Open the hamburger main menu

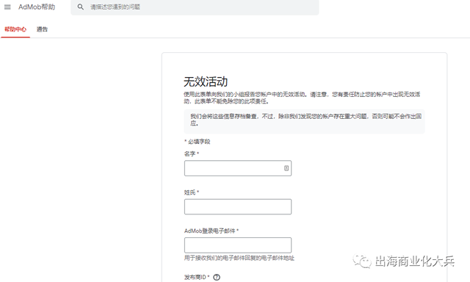(7, 7)
